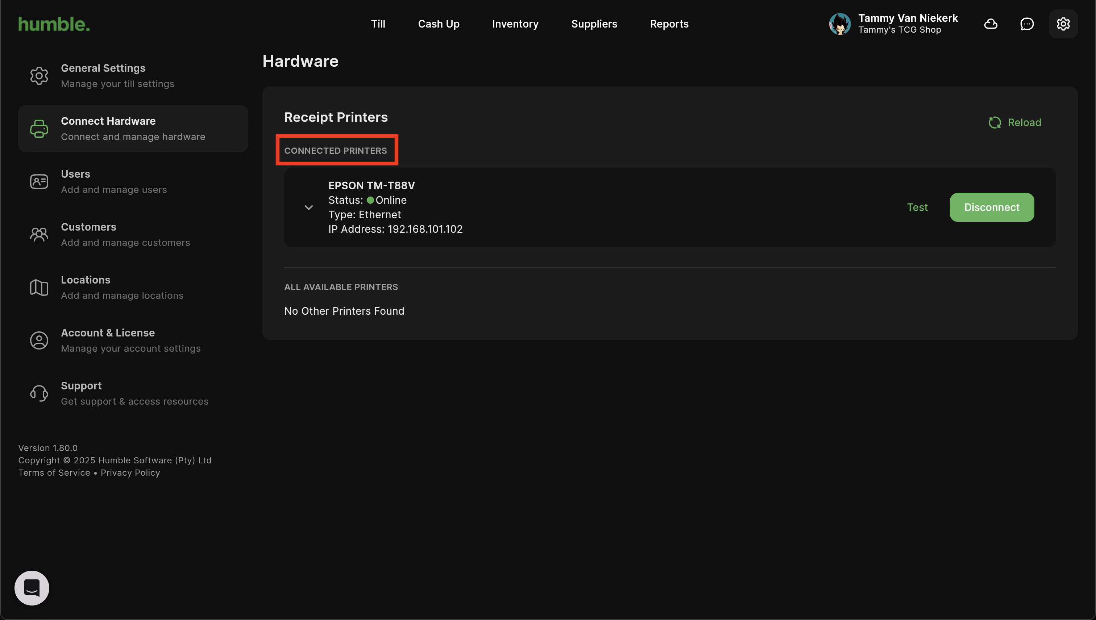Click Tammy Van Niekerk's profile avatar

(840, 24)
